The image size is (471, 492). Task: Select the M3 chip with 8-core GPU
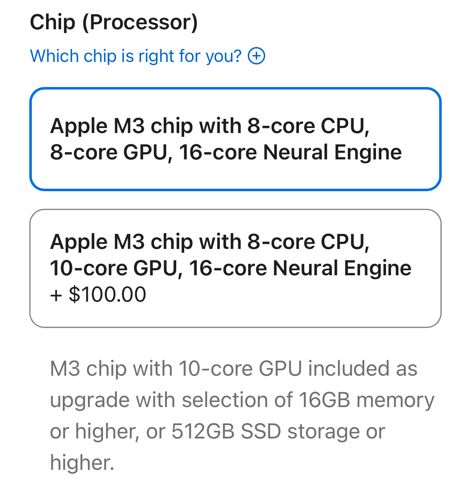(235, 139)
